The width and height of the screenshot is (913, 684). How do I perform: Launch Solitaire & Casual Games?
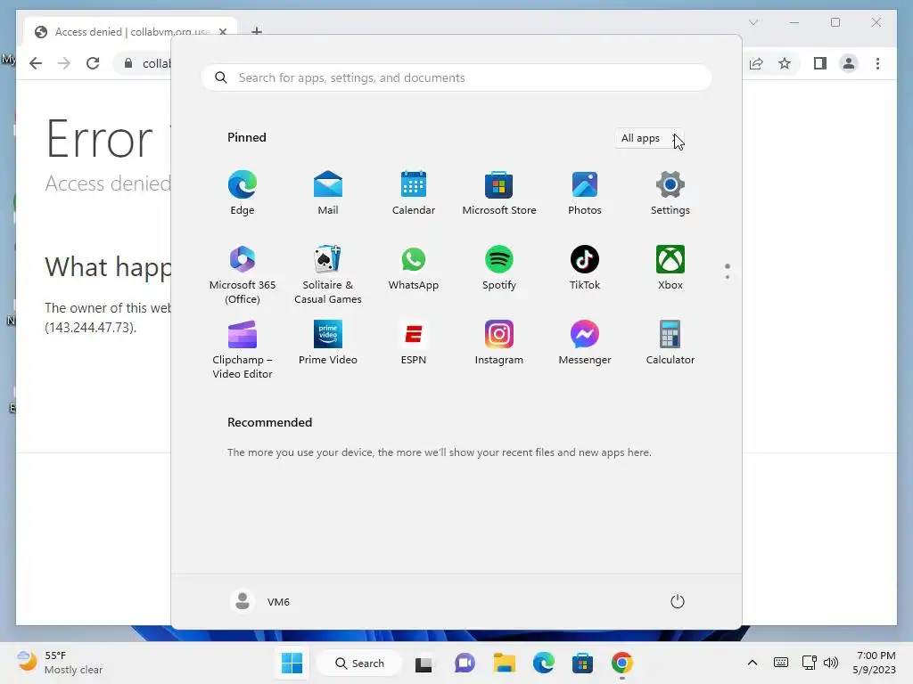pyautogui.click(x=328, y=274)
